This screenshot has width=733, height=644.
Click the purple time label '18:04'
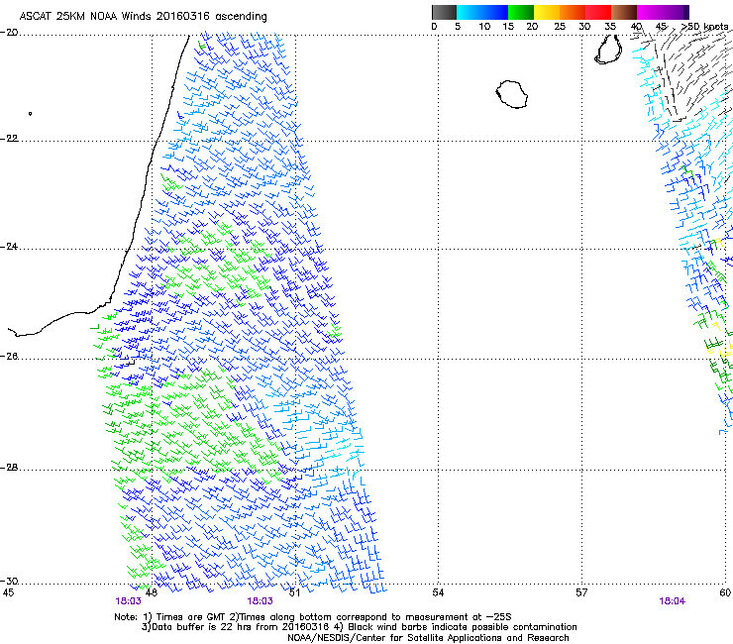tap(673, 601)
